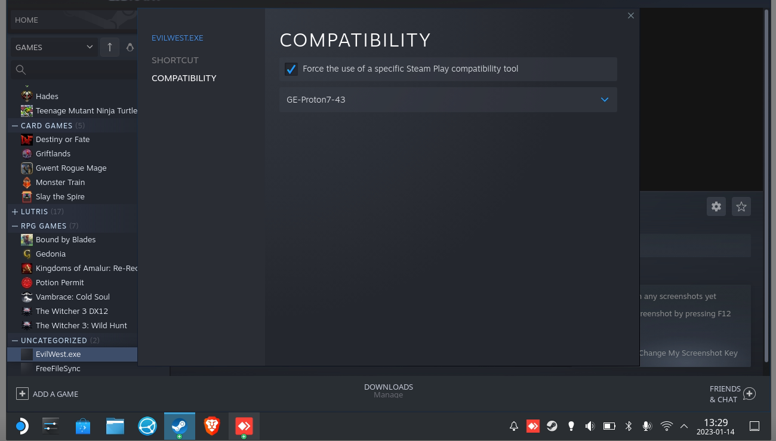776x441 pixels.
Task: Click the Steam icon in system tray
Action: [x=552, y=426]
